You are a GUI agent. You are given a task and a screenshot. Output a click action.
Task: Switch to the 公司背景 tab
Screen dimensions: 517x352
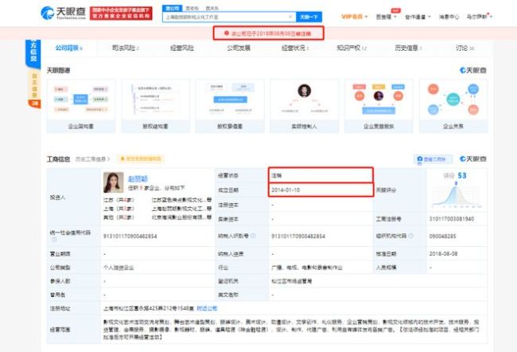(x=69, y=49)
